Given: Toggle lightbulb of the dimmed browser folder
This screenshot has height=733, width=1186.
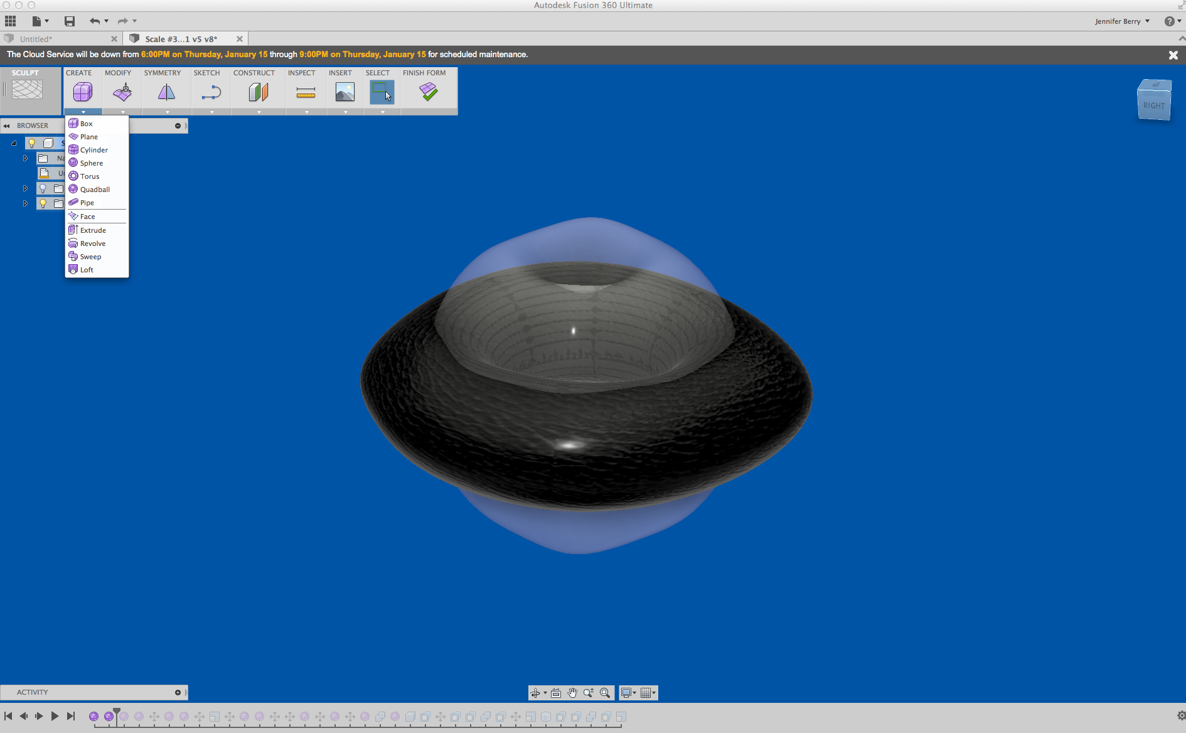Looking at the screenshot, I should click(x=43, y=188).
